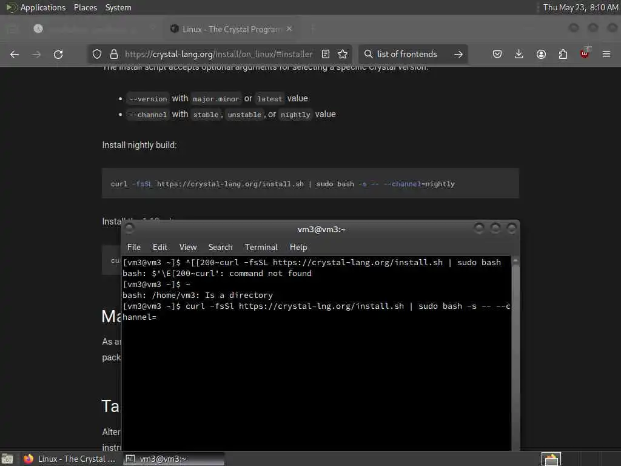Click the 'stable' option code text
This screenshot has width=621, height=466.
click(x=206, y=115)
